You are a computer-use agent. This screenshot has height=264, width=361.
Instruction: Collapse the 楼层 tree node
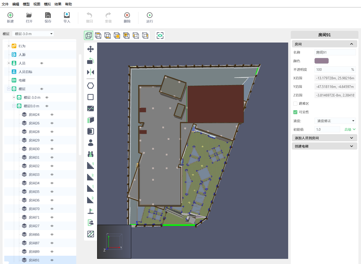pyautogui.click(x=9, y=89)
